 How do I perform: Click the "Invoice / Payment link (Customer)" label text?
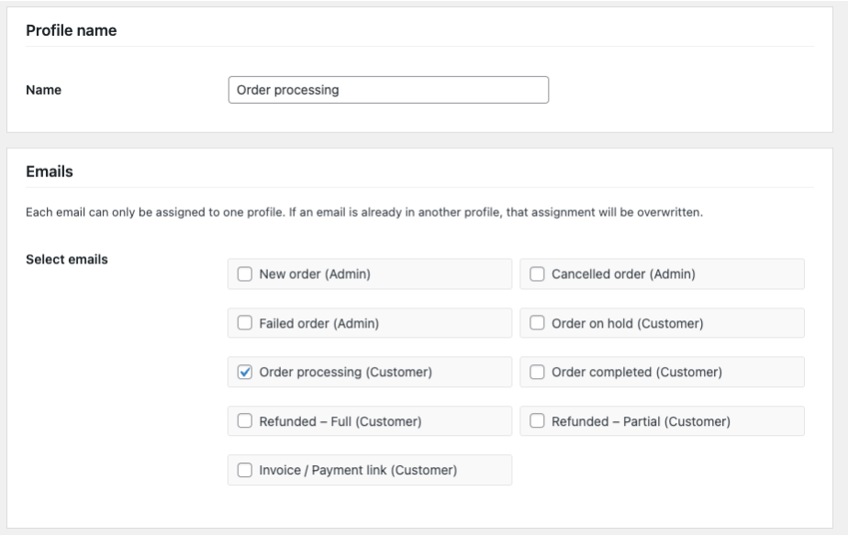pyautogui.click(x=358, y=471)
